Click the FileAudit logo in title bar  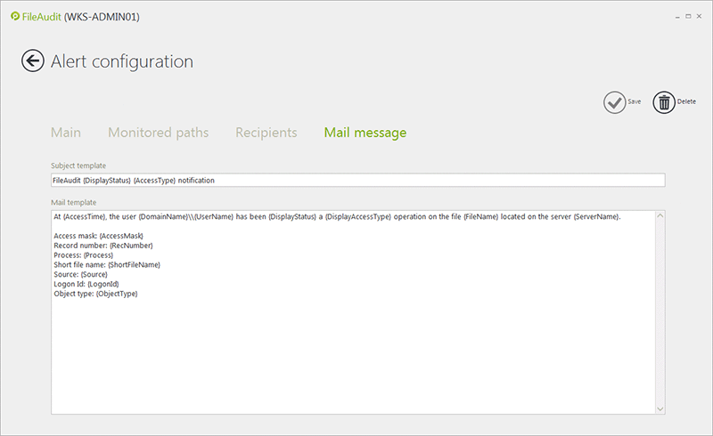[15, 17]
